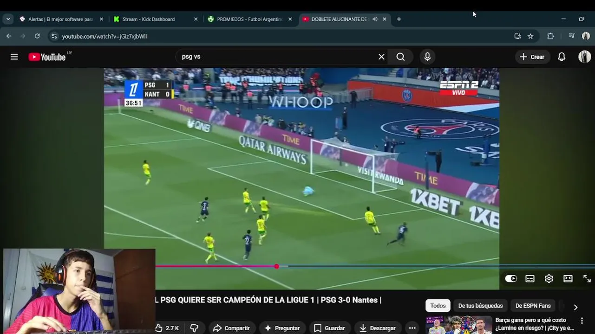
Task: Close the PROMIEDOS tab
Action: tap(290, 19)
